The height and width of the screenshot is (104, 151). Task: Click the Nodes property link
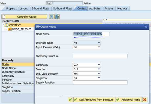click(x=6, y=64)
